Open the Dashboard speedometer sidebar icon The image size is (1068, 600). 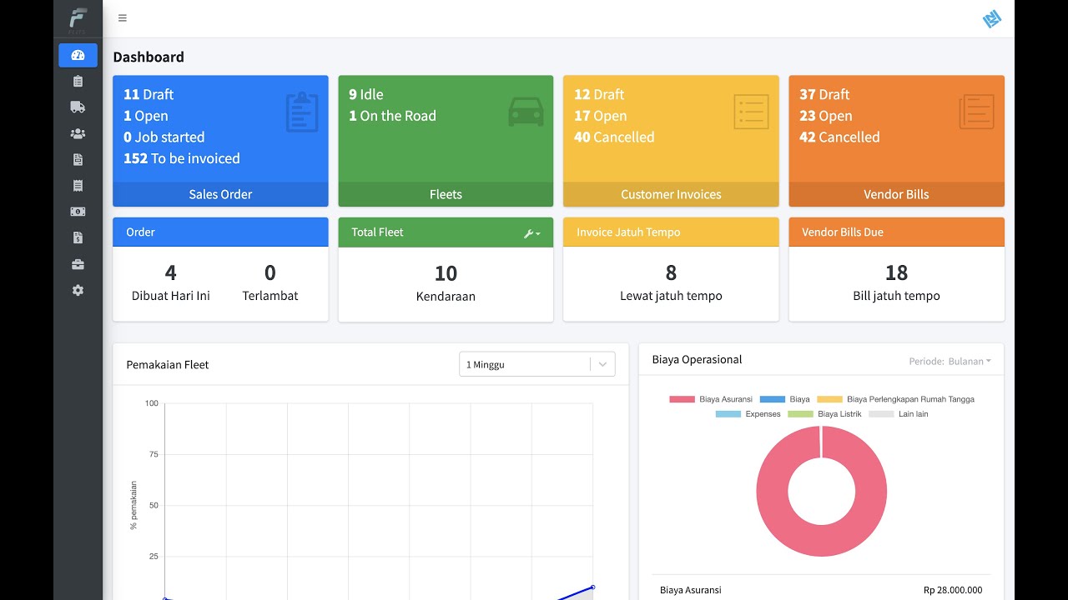[78, 55]
